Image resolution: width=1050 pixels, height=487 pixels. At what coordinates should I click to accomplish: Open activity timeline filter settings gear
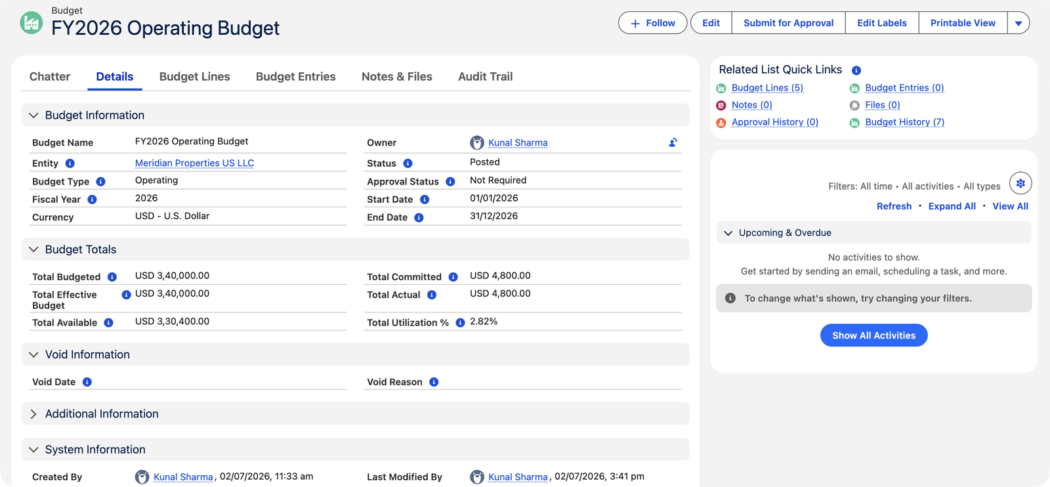click(1020, 184)
